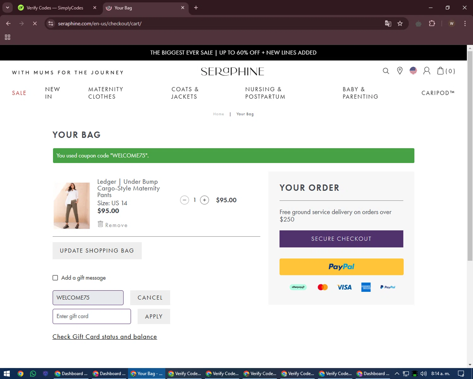Cancel the WELCOME75 coupon code
473x379 pixels.
coord(150,298)
